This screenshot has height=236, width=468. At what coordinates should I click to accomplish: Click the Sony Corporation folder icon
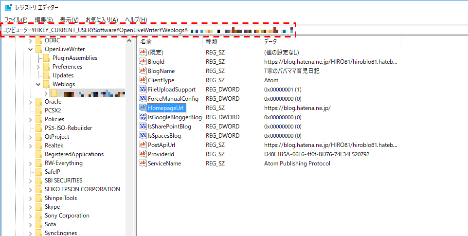coord(39,216)
